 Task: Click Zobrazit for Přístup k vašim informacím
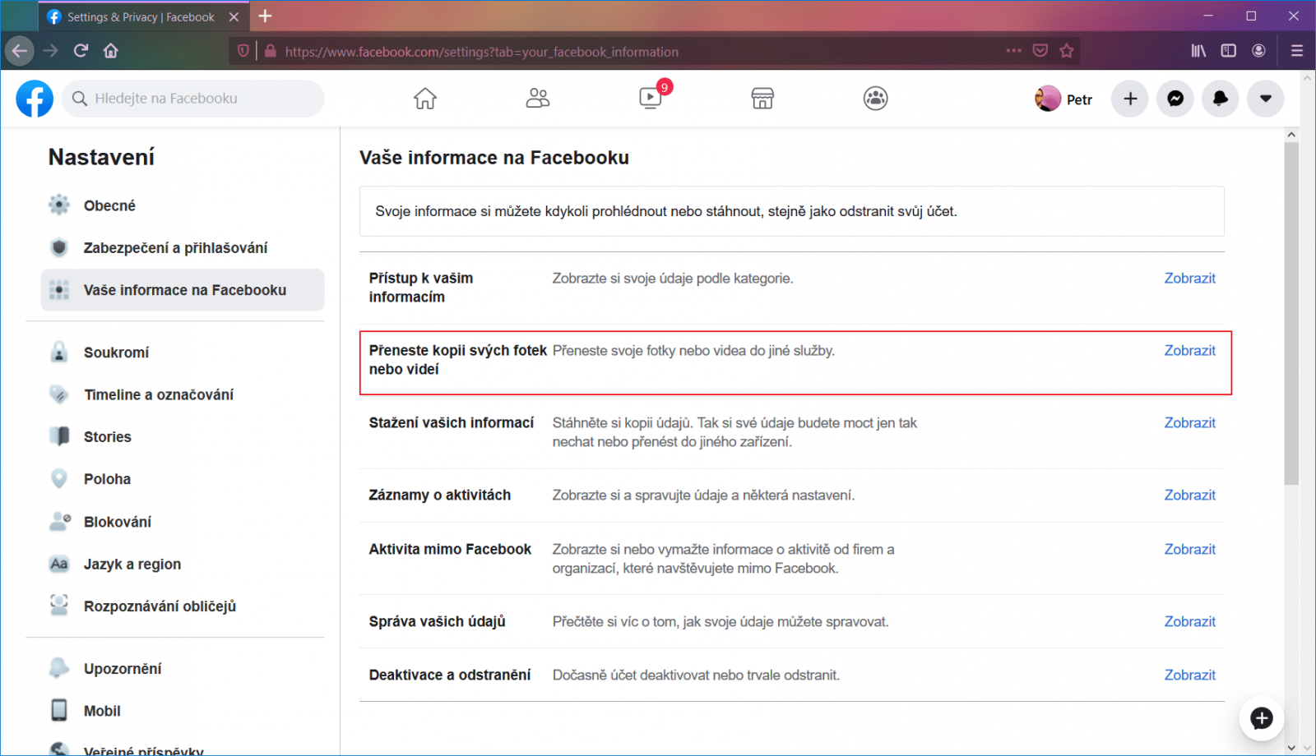tap(1189, 279)
